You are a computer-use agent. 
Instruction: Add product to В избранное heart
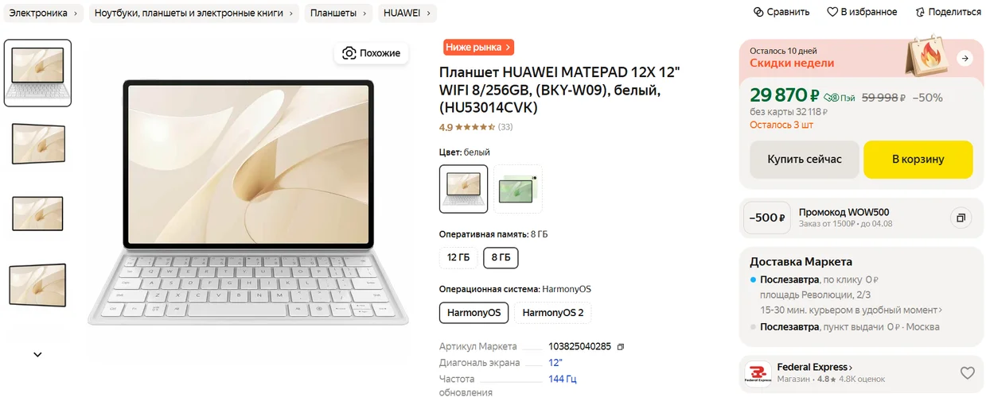click(x=832, y=12)
